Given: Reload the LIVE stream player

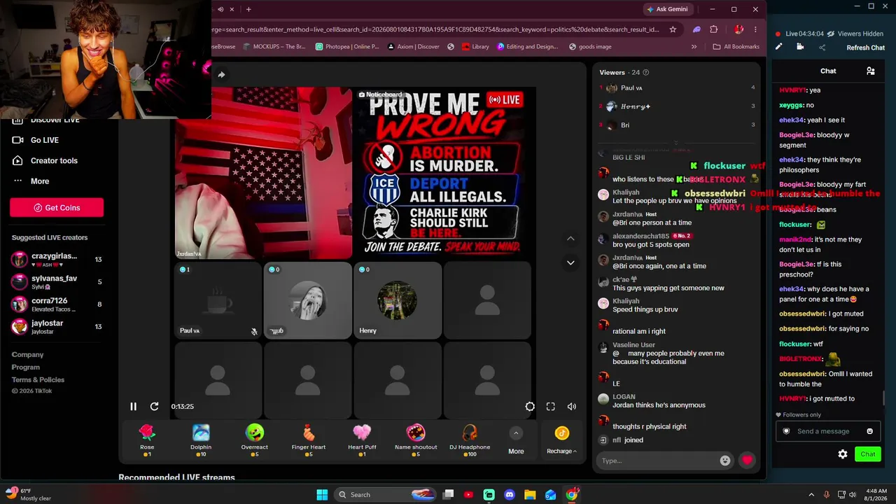Looking at the screenshot, I should click(154, 406).
